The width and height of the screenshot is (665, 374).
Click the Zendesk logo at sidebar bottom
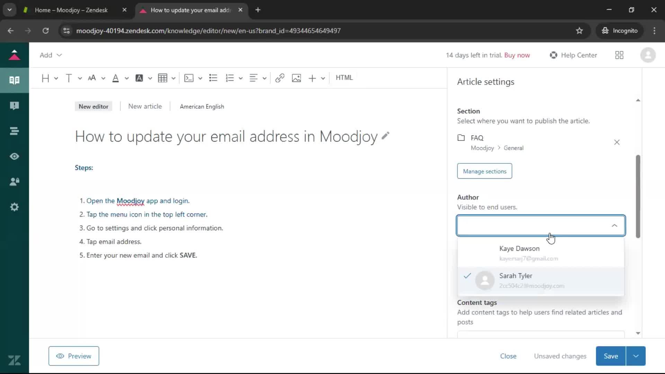pyautogui.click(x=14, y=360)
